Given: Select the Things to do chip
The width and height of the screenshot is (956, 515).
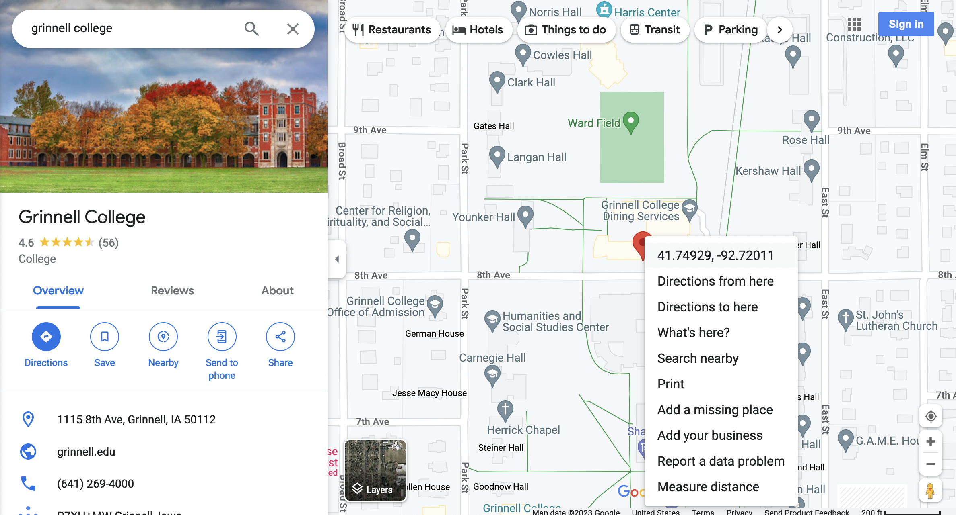Looking at the screenshot, I should pos(566,30).
